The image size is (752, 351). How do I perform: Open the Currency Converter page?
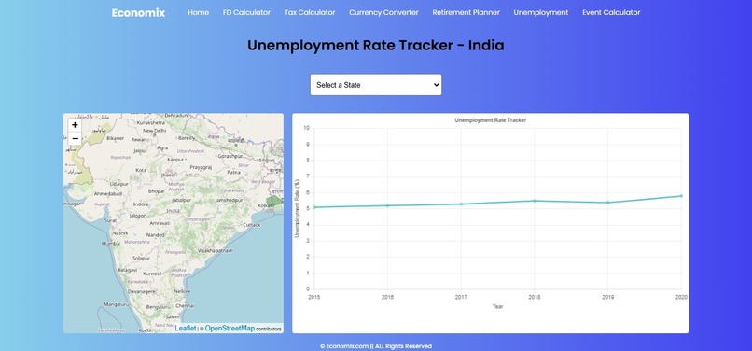[x=383, y=12]
